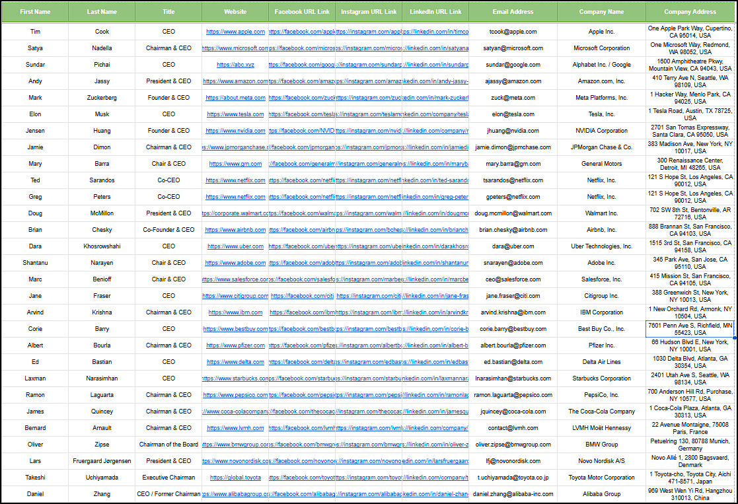The image size is (738, 504).
Task: Select the Best Buy Co., Inc. cell
Action: 601,329
